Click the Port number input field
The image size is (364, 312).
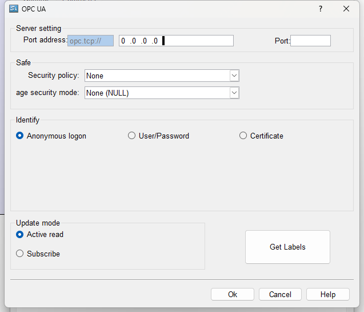(310, 41)
